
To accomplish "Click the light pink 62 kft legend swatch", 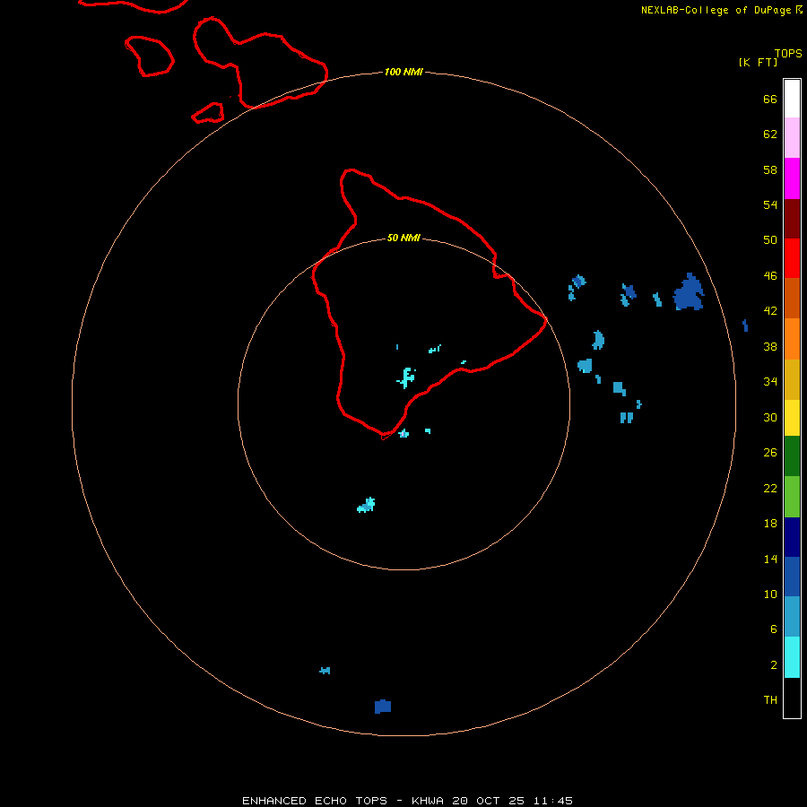I will tap(792, 137).
